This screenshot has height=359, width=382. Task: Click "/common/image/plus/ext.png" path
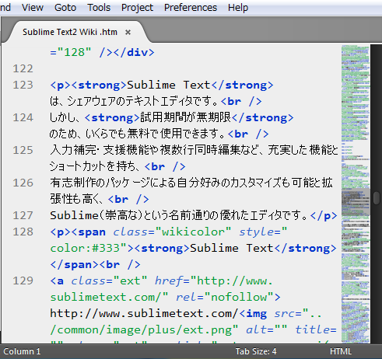pyautogui.click(x=144, y=329)
